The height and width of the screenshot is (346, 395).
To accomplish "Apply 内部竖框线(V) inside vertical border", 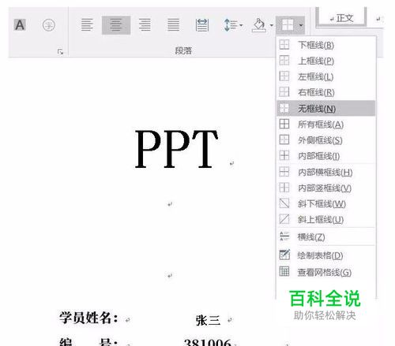I will [326, 188].
